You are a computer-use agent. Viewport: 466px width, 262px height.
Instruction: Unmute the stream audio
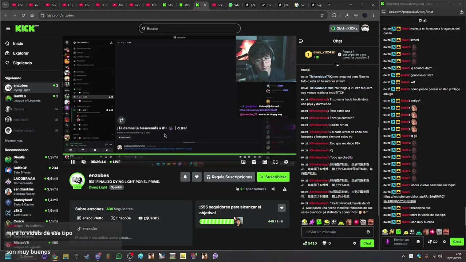(83, 162)
